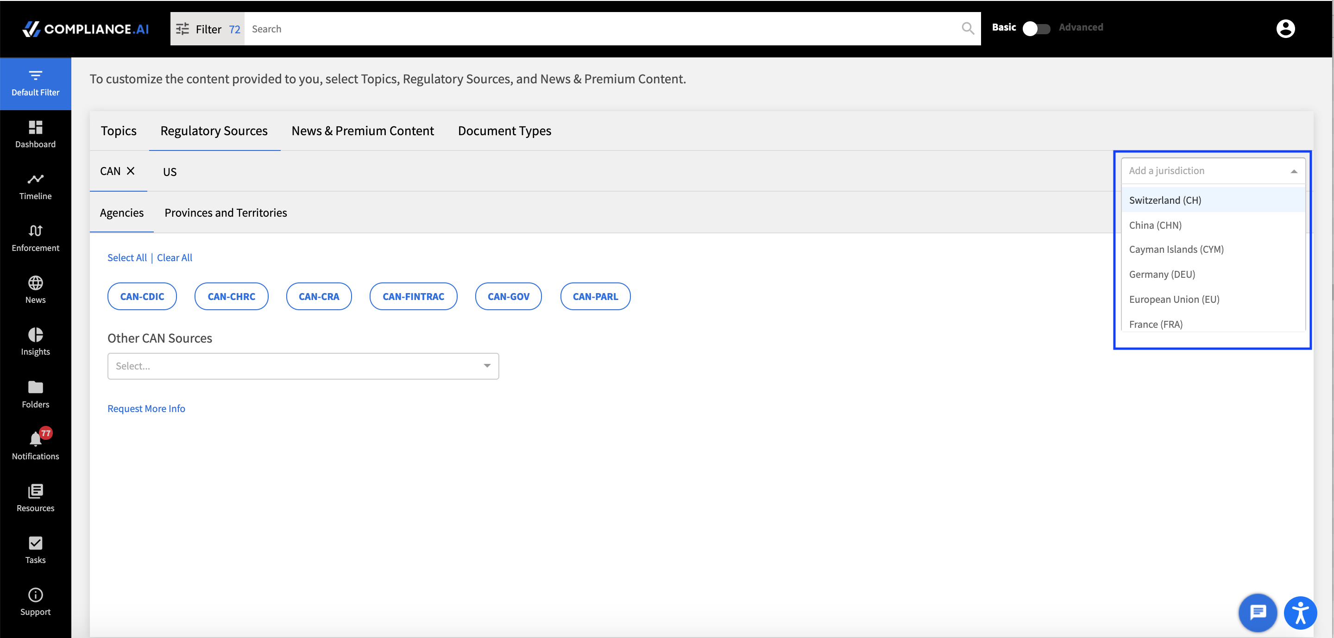The width and height of the screenshot is (1334, 638).
Task: Open the Folders section
Action: tap(35, 394)
